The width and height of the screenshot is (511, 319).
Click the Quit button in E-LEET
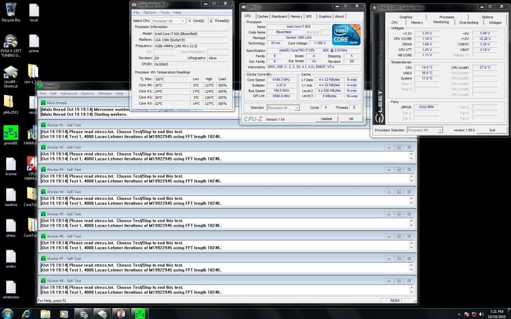pyautogui.click(x=492, y=130)
